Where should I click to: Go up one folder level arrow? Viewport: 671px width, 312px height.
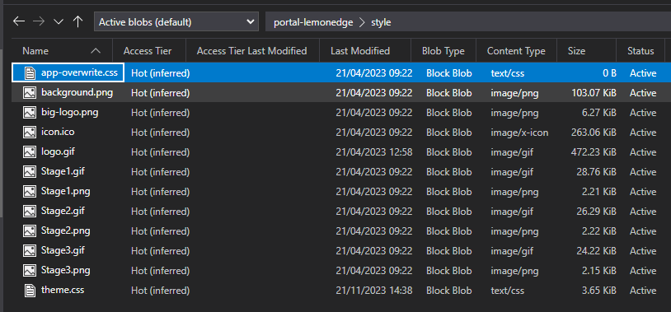(77, 21)
